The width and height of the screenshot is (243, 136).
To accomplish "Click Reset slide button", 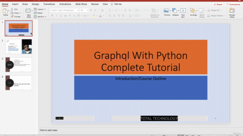I will (38, 13).
